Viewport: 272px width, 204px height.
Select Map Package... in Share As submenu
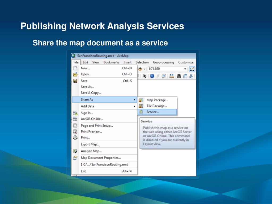(x=157, y=100)
